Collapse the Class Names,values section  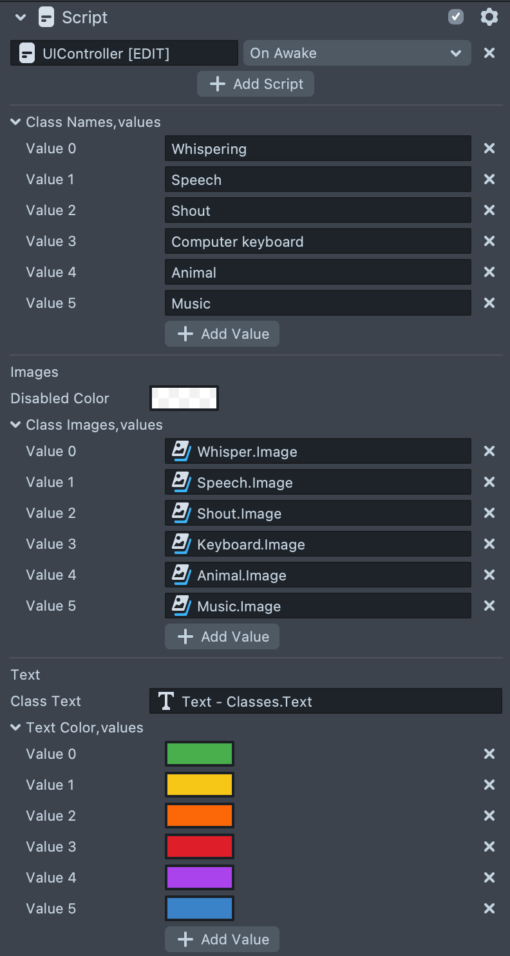(x=15, y=122)
